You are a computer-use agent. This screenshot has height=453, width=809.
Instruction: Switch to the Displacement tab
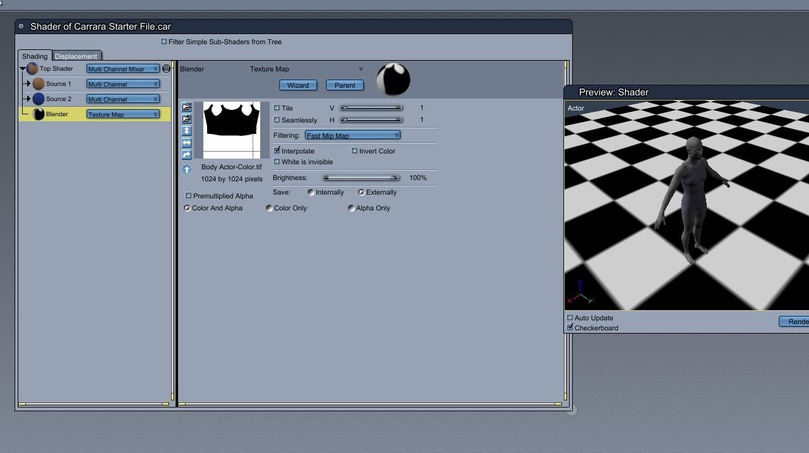(76, 56)
